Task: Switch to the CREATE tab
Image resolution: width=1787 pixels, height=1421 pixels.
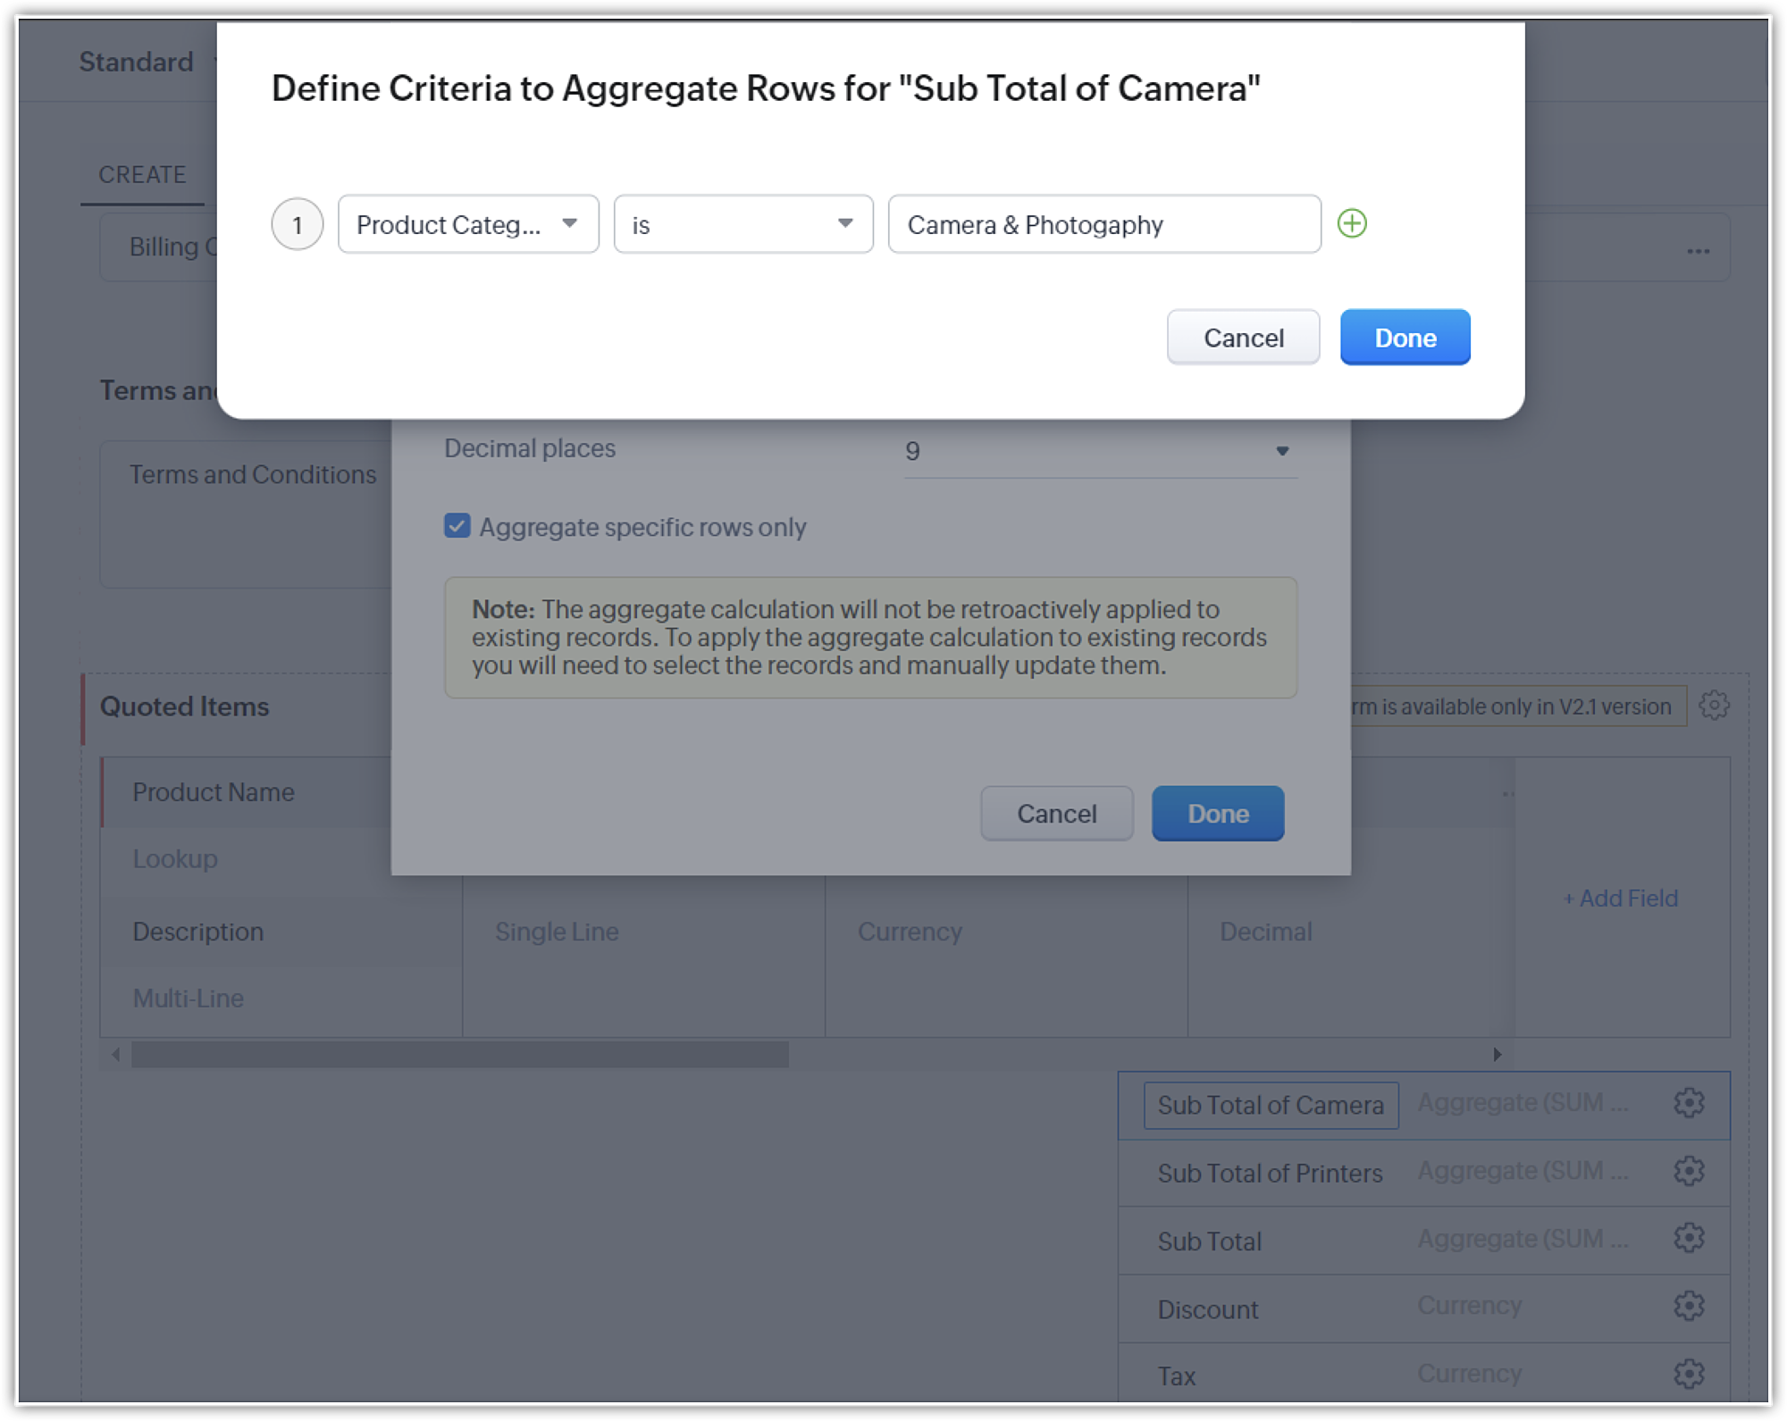Action: pyautogui.click(x=142, y=175)
